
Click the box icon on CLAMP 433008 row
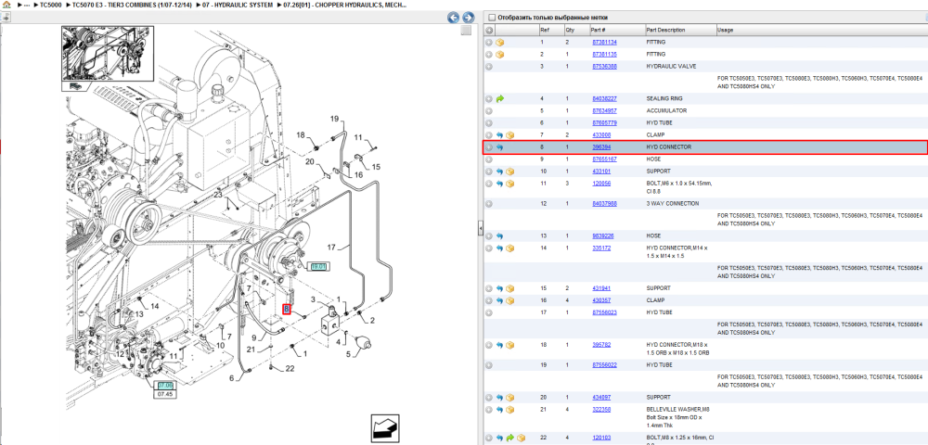[x=509, y=135]
